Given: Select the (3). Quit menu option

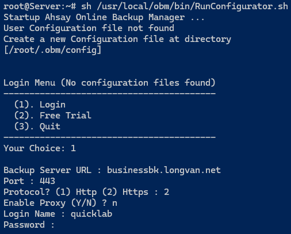Looking at the screenshot, I should tap(37, 126).
